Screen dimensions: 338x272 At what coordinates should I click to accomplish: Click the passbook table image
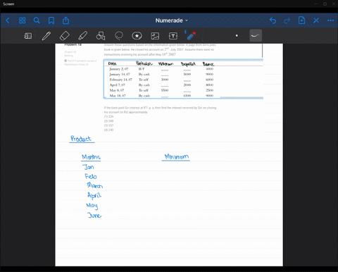tap(183, 79)
